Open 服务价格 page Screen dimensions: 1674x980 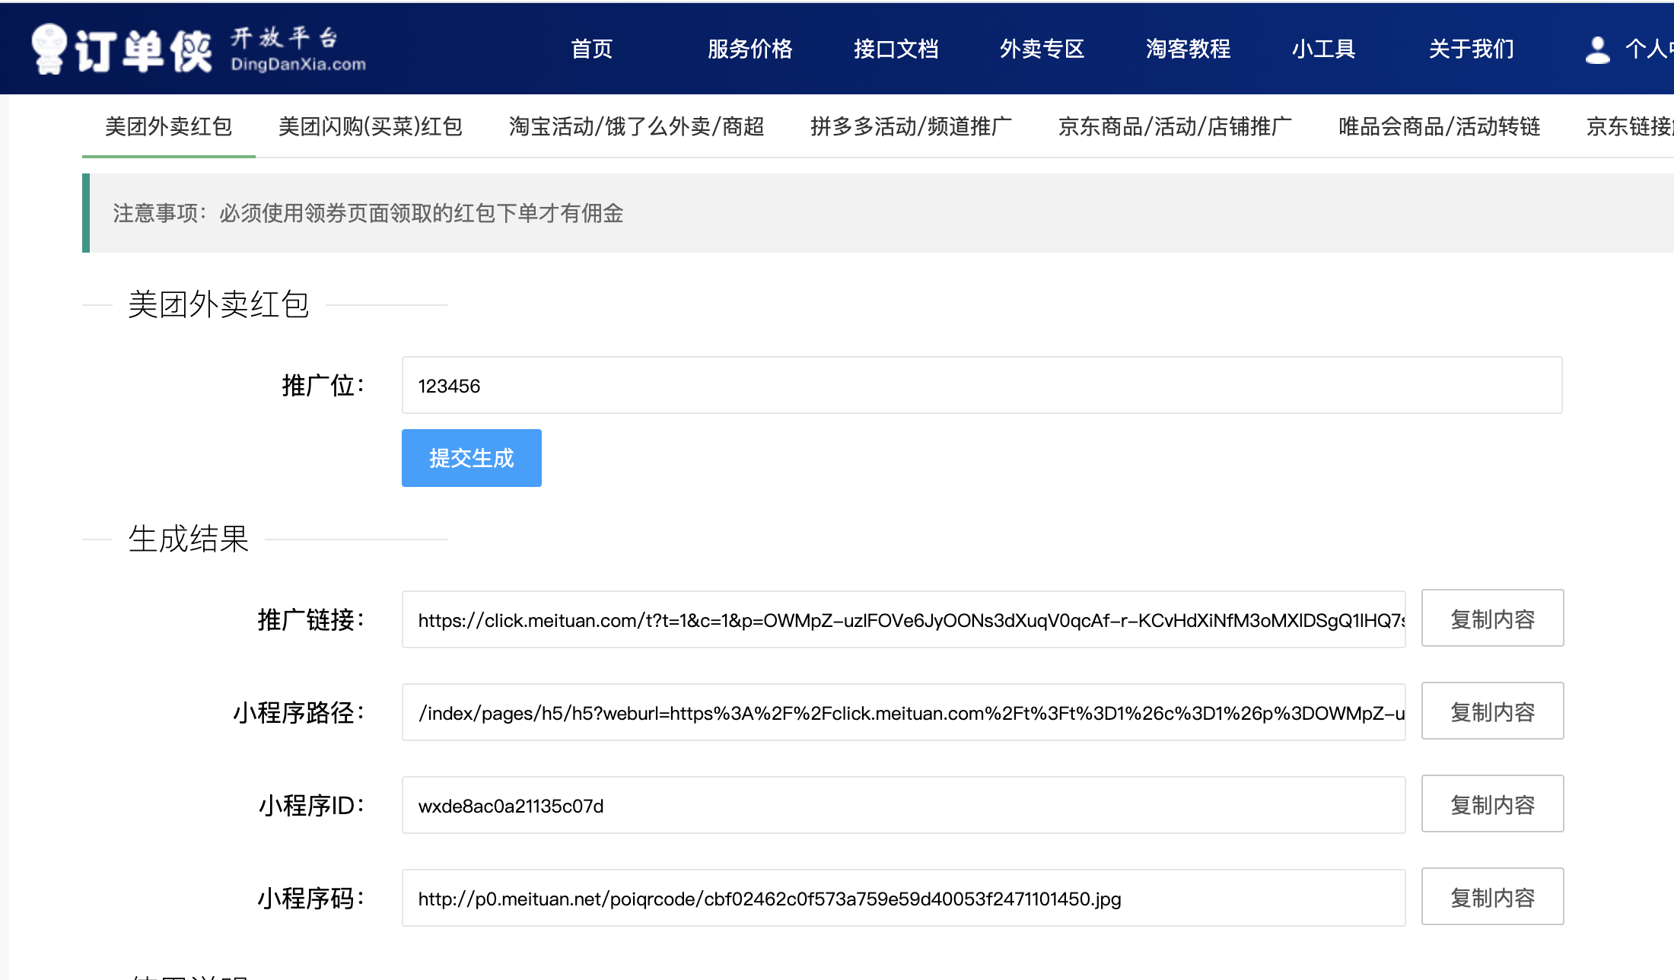(749, 49)
